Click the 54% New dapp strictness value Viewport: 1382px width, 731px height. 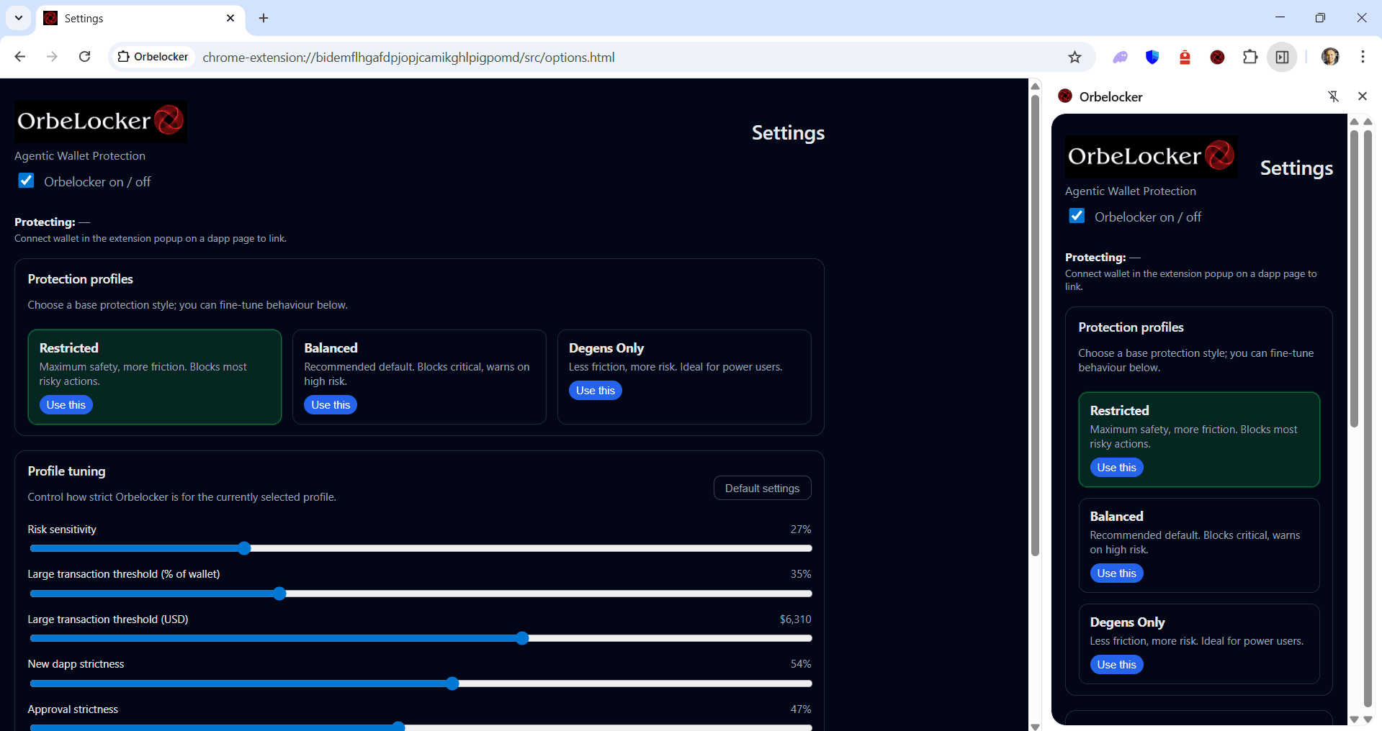[801, 664]
